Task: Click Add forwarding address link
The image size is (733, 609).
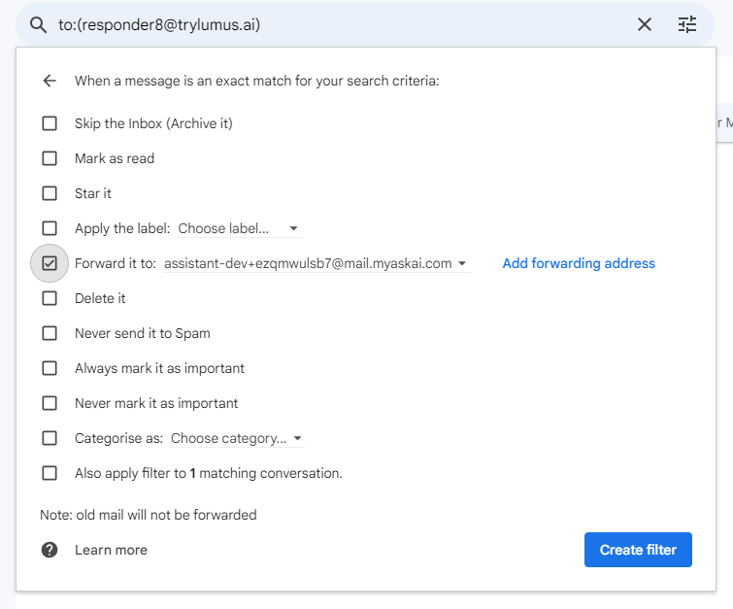Action: click(579, 263)
